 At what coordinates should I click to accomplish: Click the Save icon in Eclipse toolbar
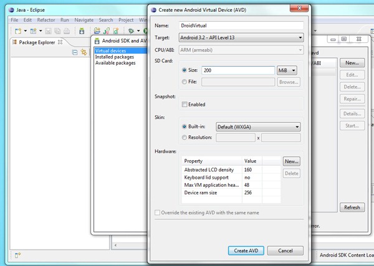(x=49, y=31)
